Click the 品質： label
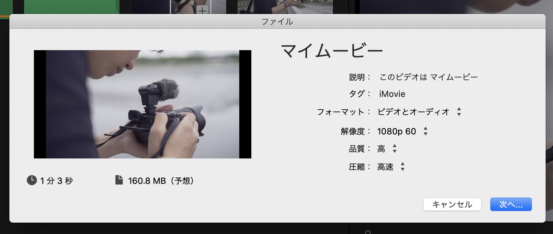The width and height of the screenshot is (553, 234). (360, 149)
